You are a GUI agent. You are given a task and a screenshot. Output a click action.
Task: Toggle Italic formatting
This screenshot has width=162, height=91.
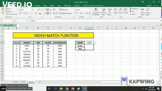tap(23, 13)
